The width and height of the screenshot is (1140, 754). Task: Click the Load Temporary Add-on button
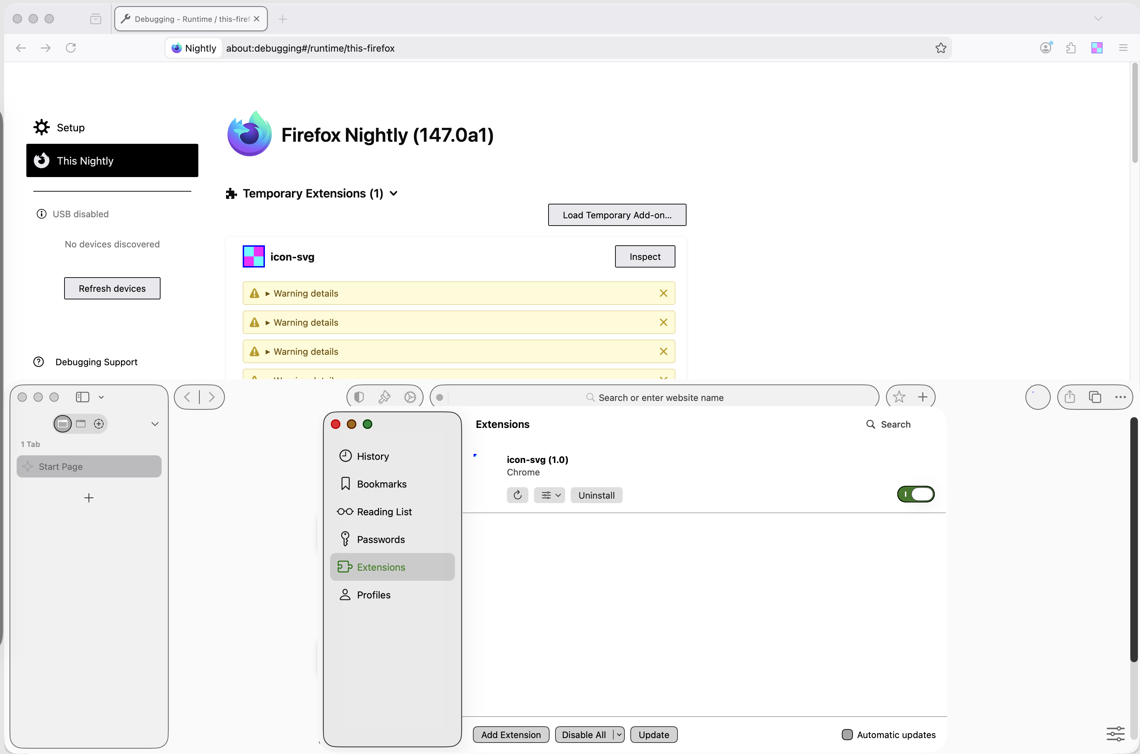(x=617, y=214)
